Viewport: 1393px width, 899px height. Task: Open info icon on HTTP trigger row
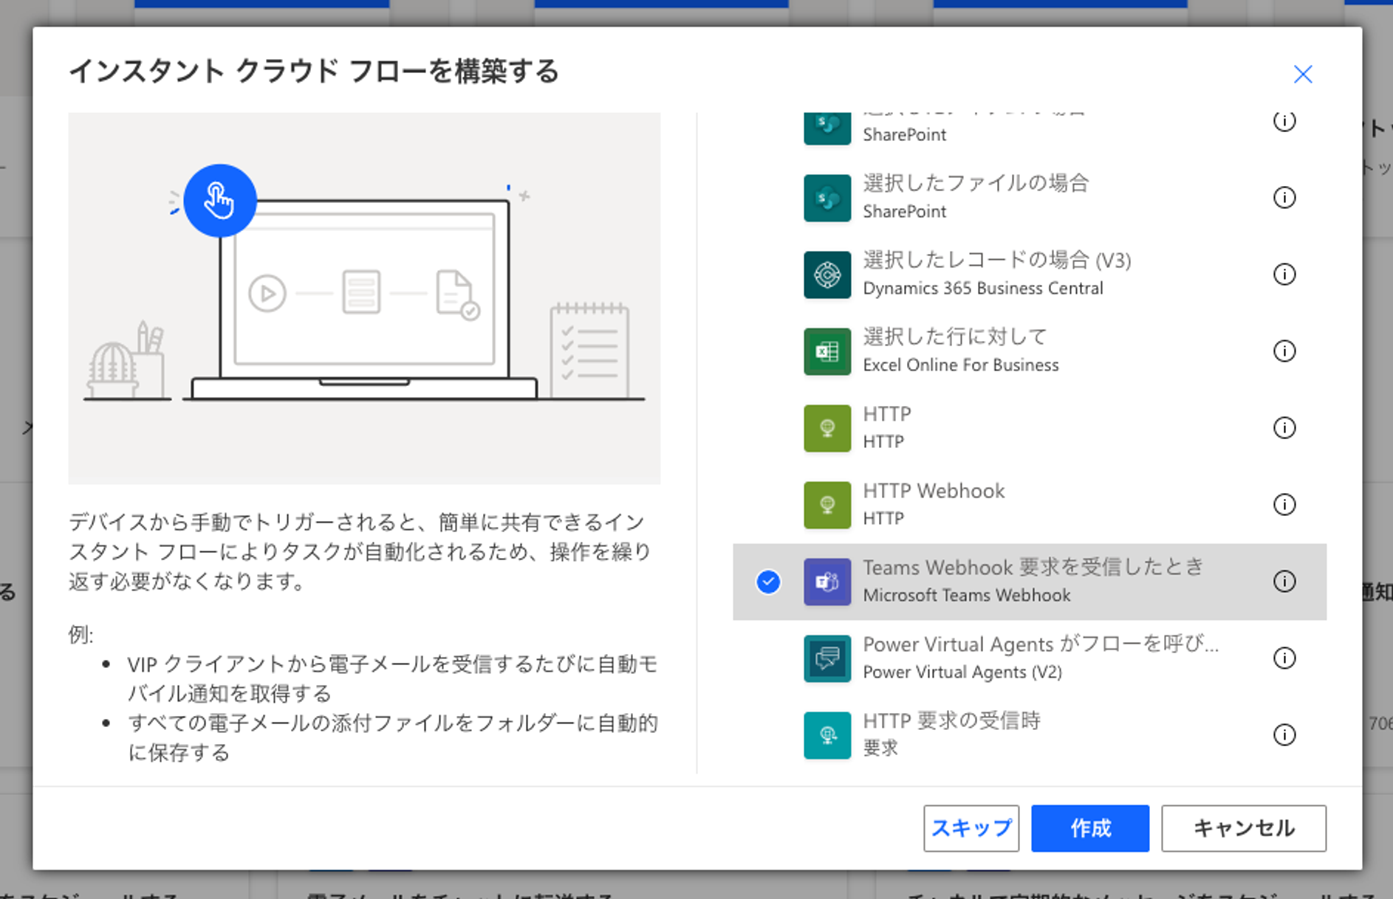pyautogui.click(x=1284, y=427)
